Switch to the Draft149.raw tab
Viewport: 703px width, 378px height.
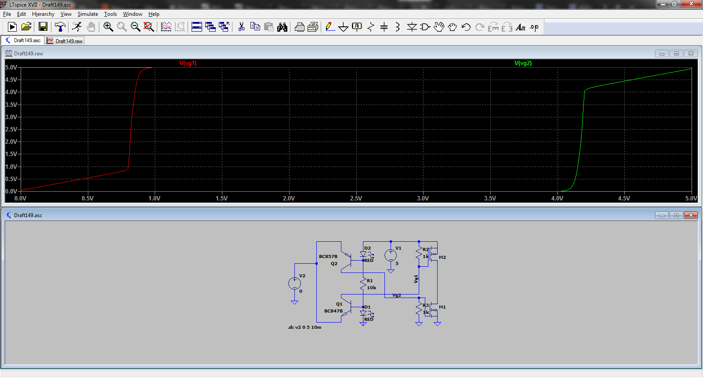65,41
